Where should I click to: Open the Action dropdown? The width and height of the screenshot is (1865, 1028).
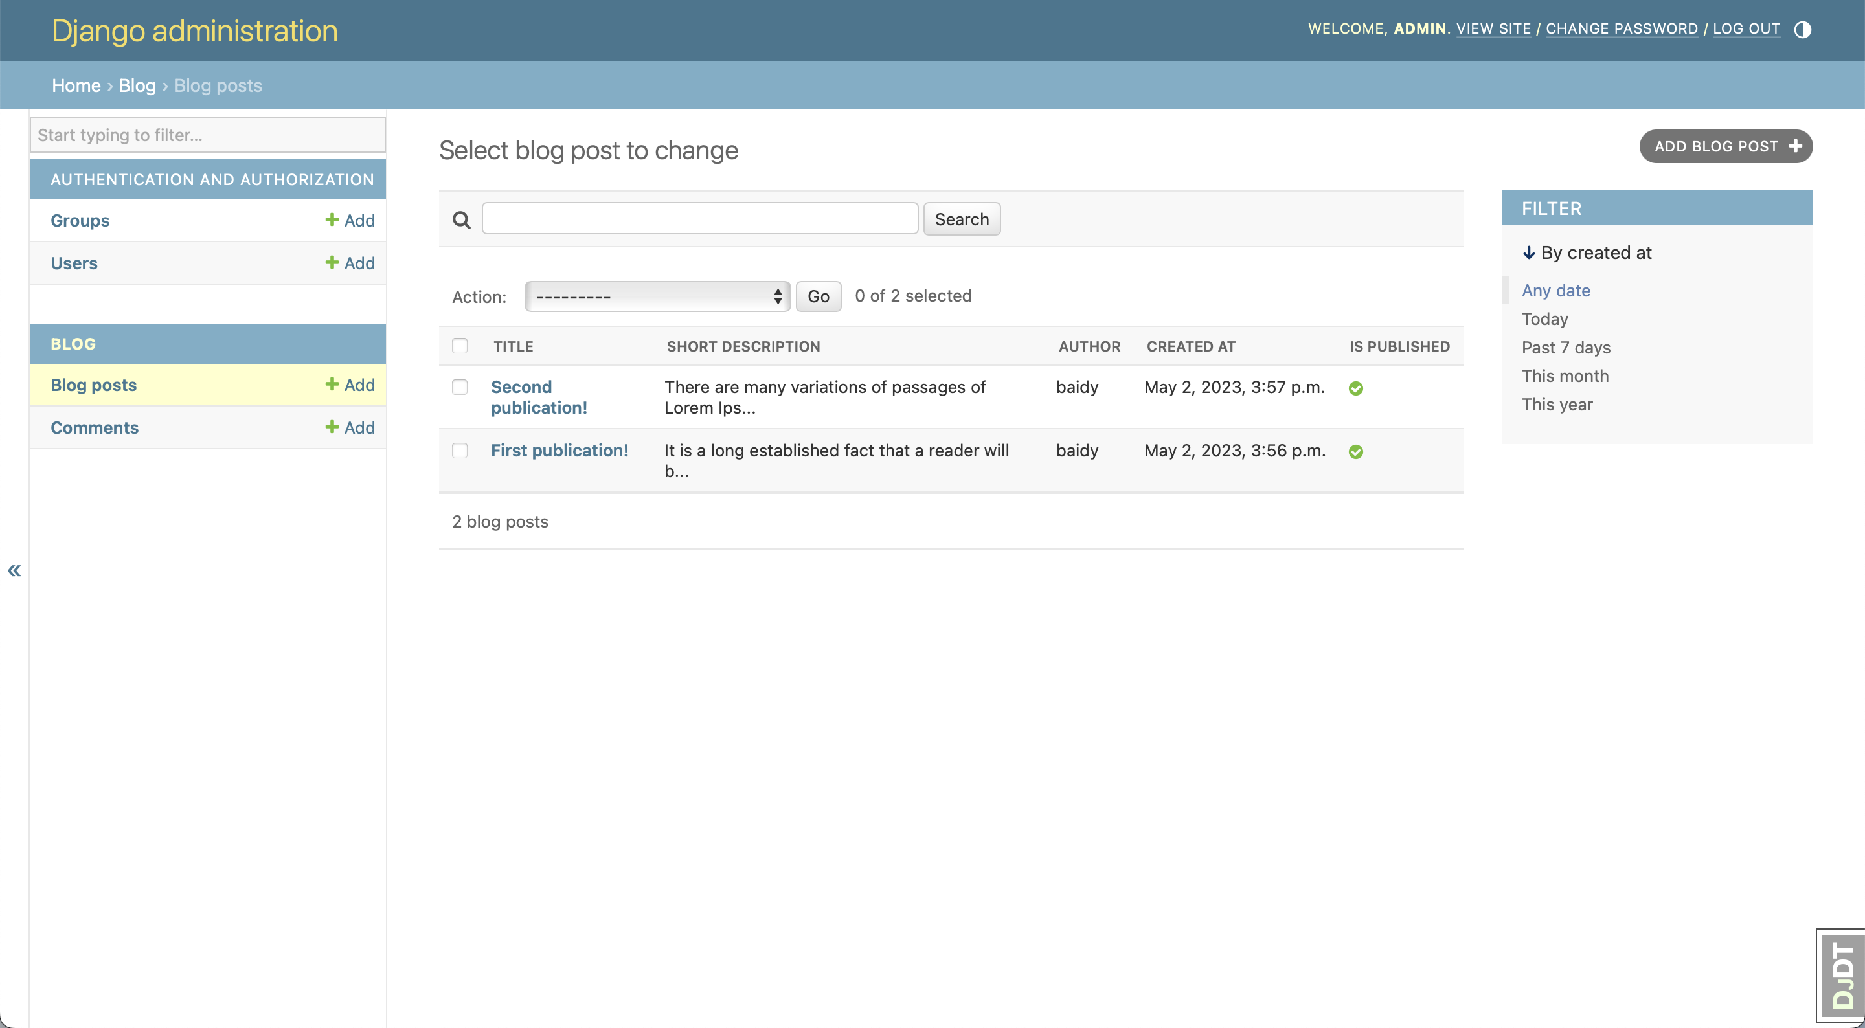click(657, 296)
